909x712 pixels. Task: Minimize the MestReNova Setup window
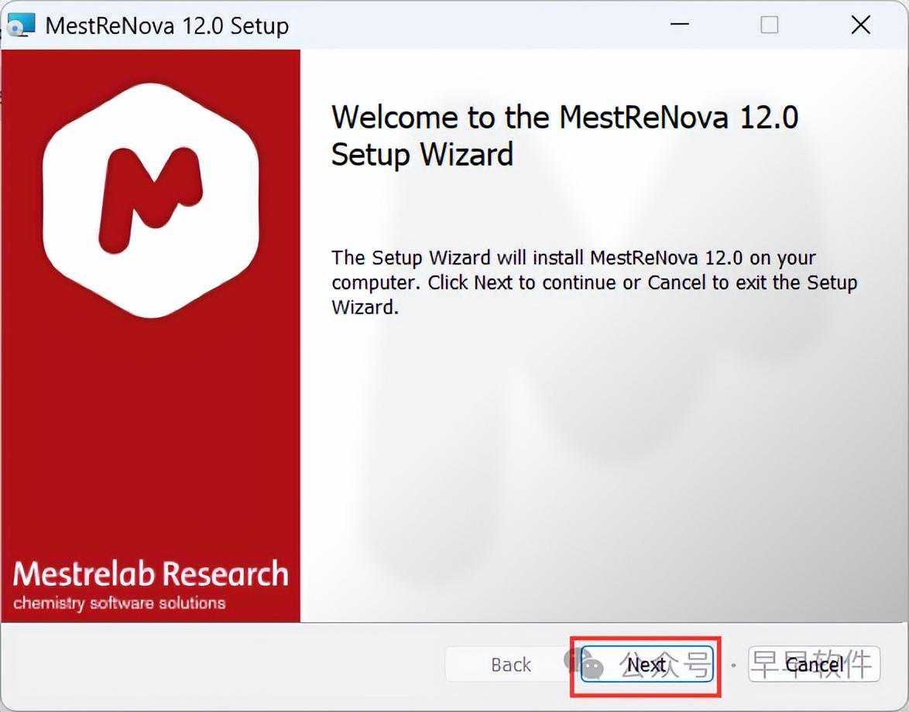click(679, 26)
